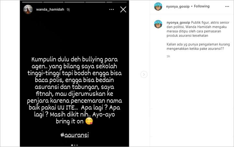Toggle the Following status for nyonya_gossip

pyautogui.click(x=201, y=6)
